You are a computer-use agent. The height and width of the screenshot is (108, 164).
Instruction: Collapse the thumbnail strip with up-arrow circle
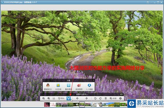[121, 98]
